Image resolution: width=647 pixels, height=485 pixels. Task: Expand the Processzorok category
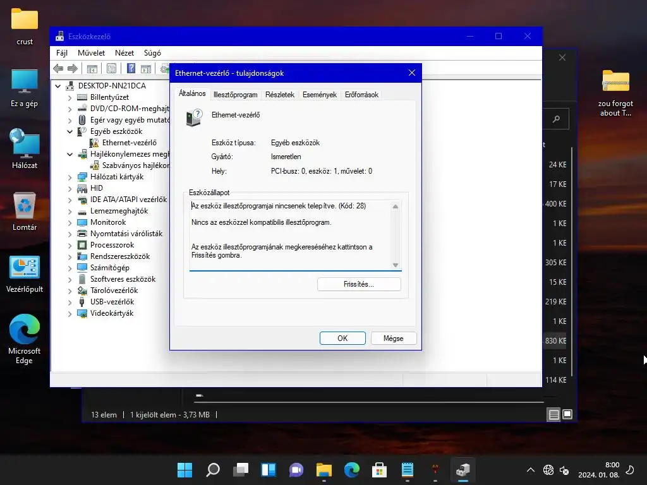[70, 245]
